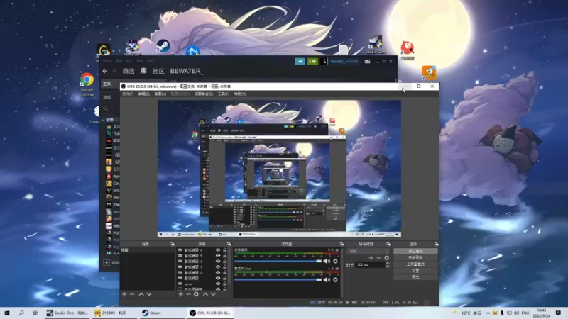Toggle lock of window capture 2 source
This screenshot has height=319, width=568.
tap(225, 272)
